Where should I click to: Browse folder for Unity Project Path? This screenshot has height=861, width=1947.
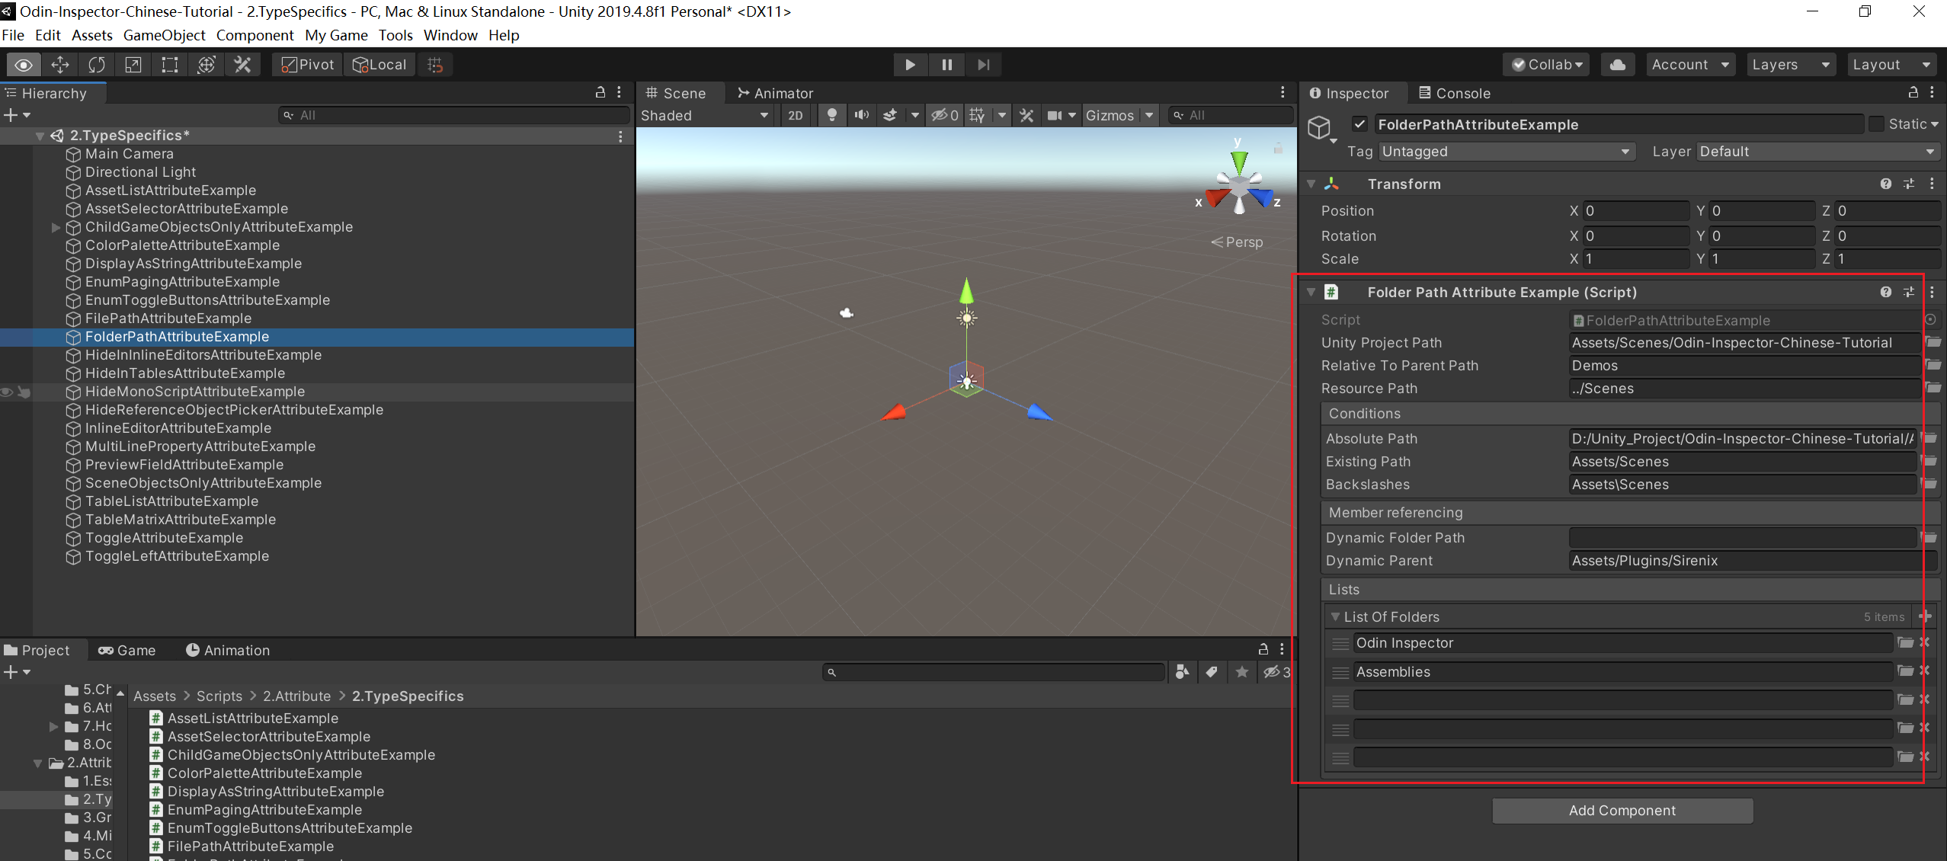coord(1933,342)
